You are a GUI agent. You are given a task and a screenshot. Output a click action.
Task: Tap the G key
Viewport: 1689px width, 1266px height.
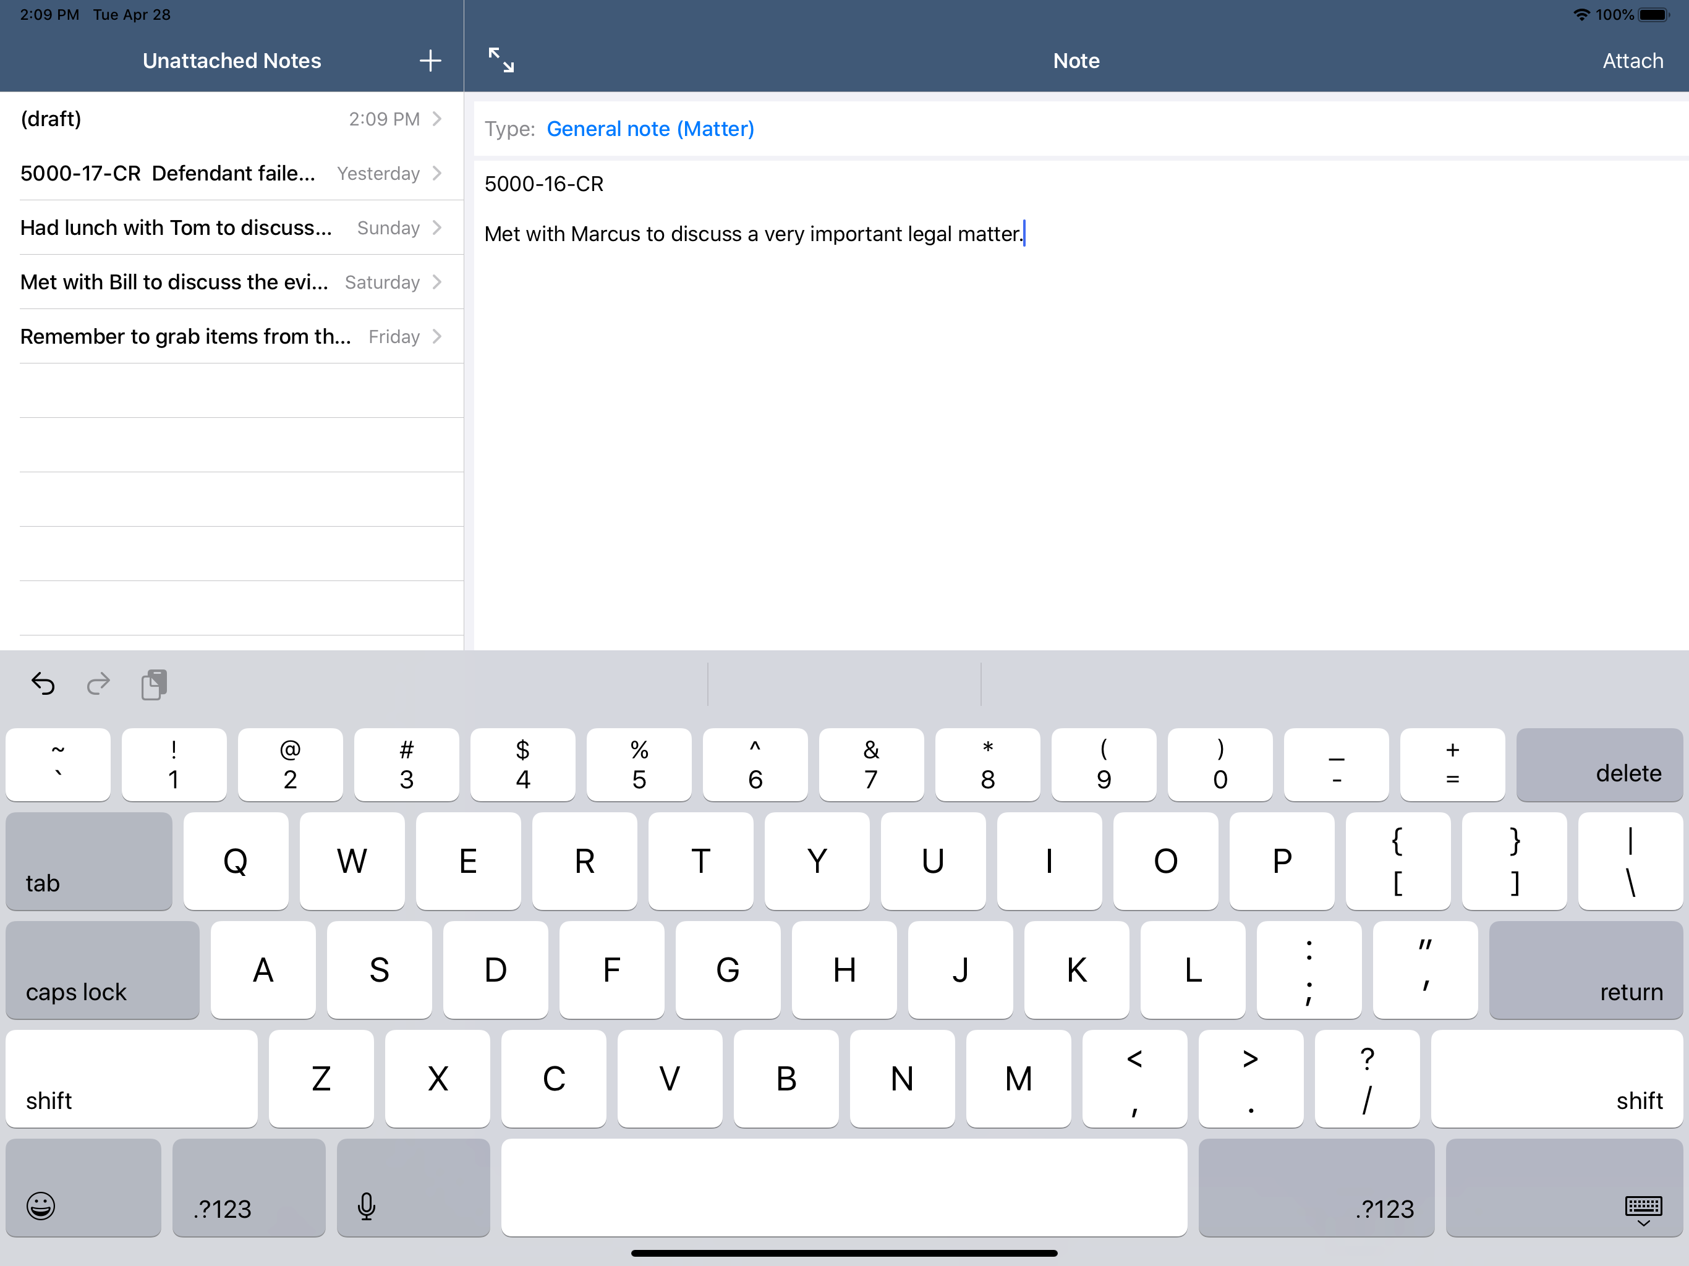click(x=728, y=970)
